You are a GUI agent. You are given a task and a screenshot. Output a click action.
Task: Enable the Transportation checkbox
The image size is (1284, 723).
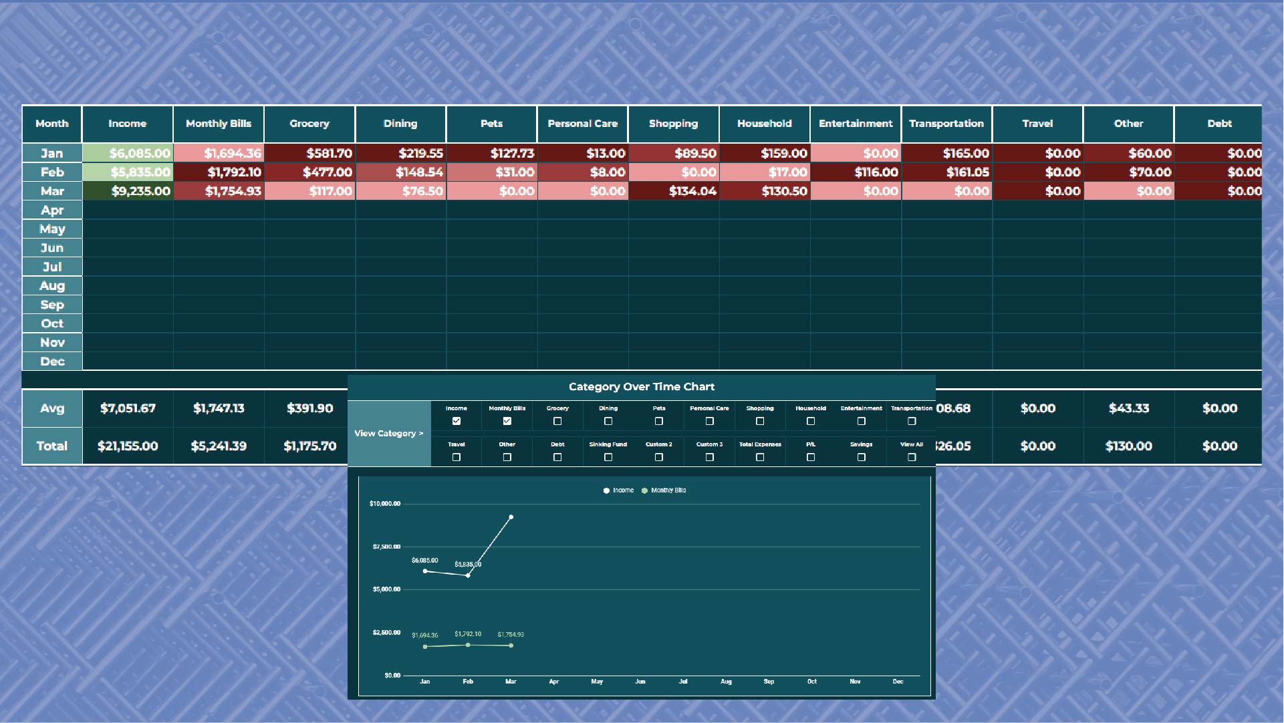tap(912, 421)
